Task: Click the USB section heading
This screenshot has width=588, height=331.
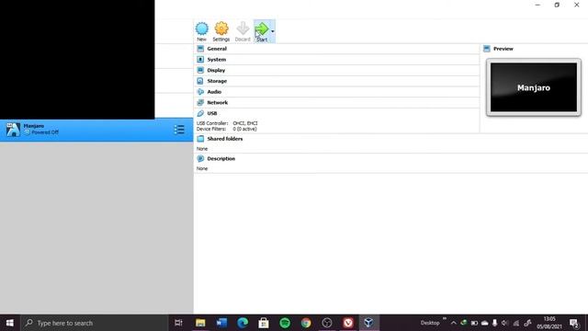Action: coord(212,113)
